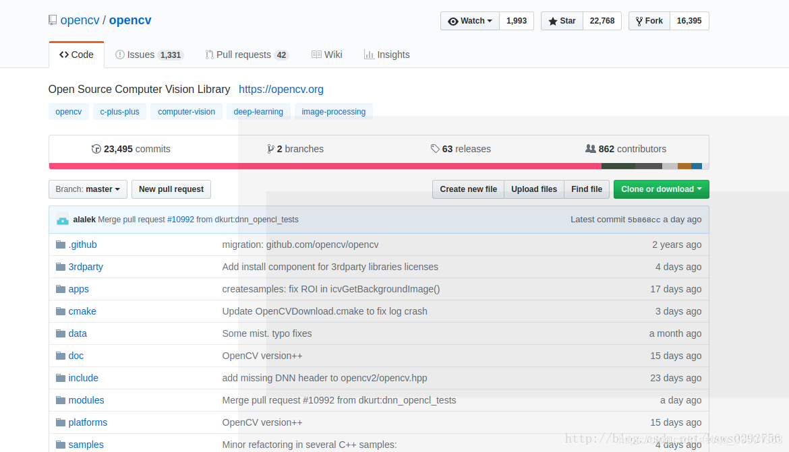Screen dimensions: 789x452
Task: Open the Pull requests tab
Action: click(x=247, y=55)
